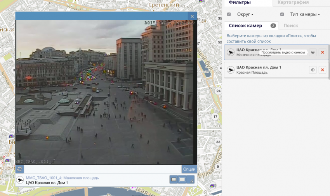This screenshot has width=330, height=196.
Task: Play video for Манежная площадь camera
Action: coord(313,52)
